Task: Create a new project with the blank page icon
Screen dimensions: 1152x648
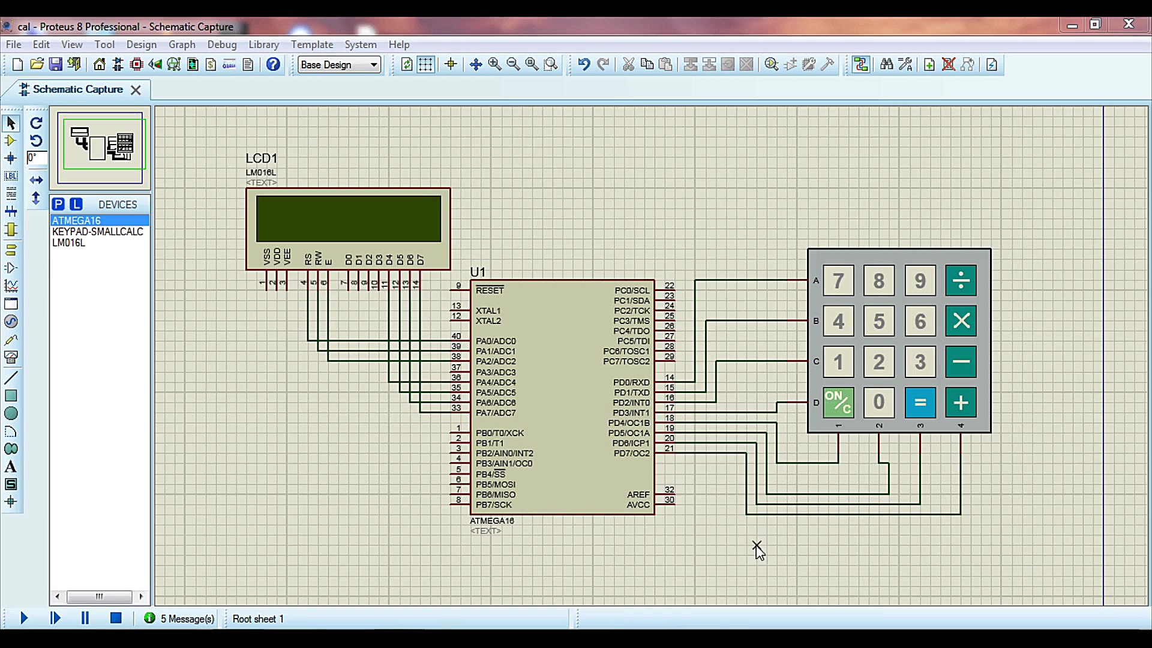Action: coord(17,64)
